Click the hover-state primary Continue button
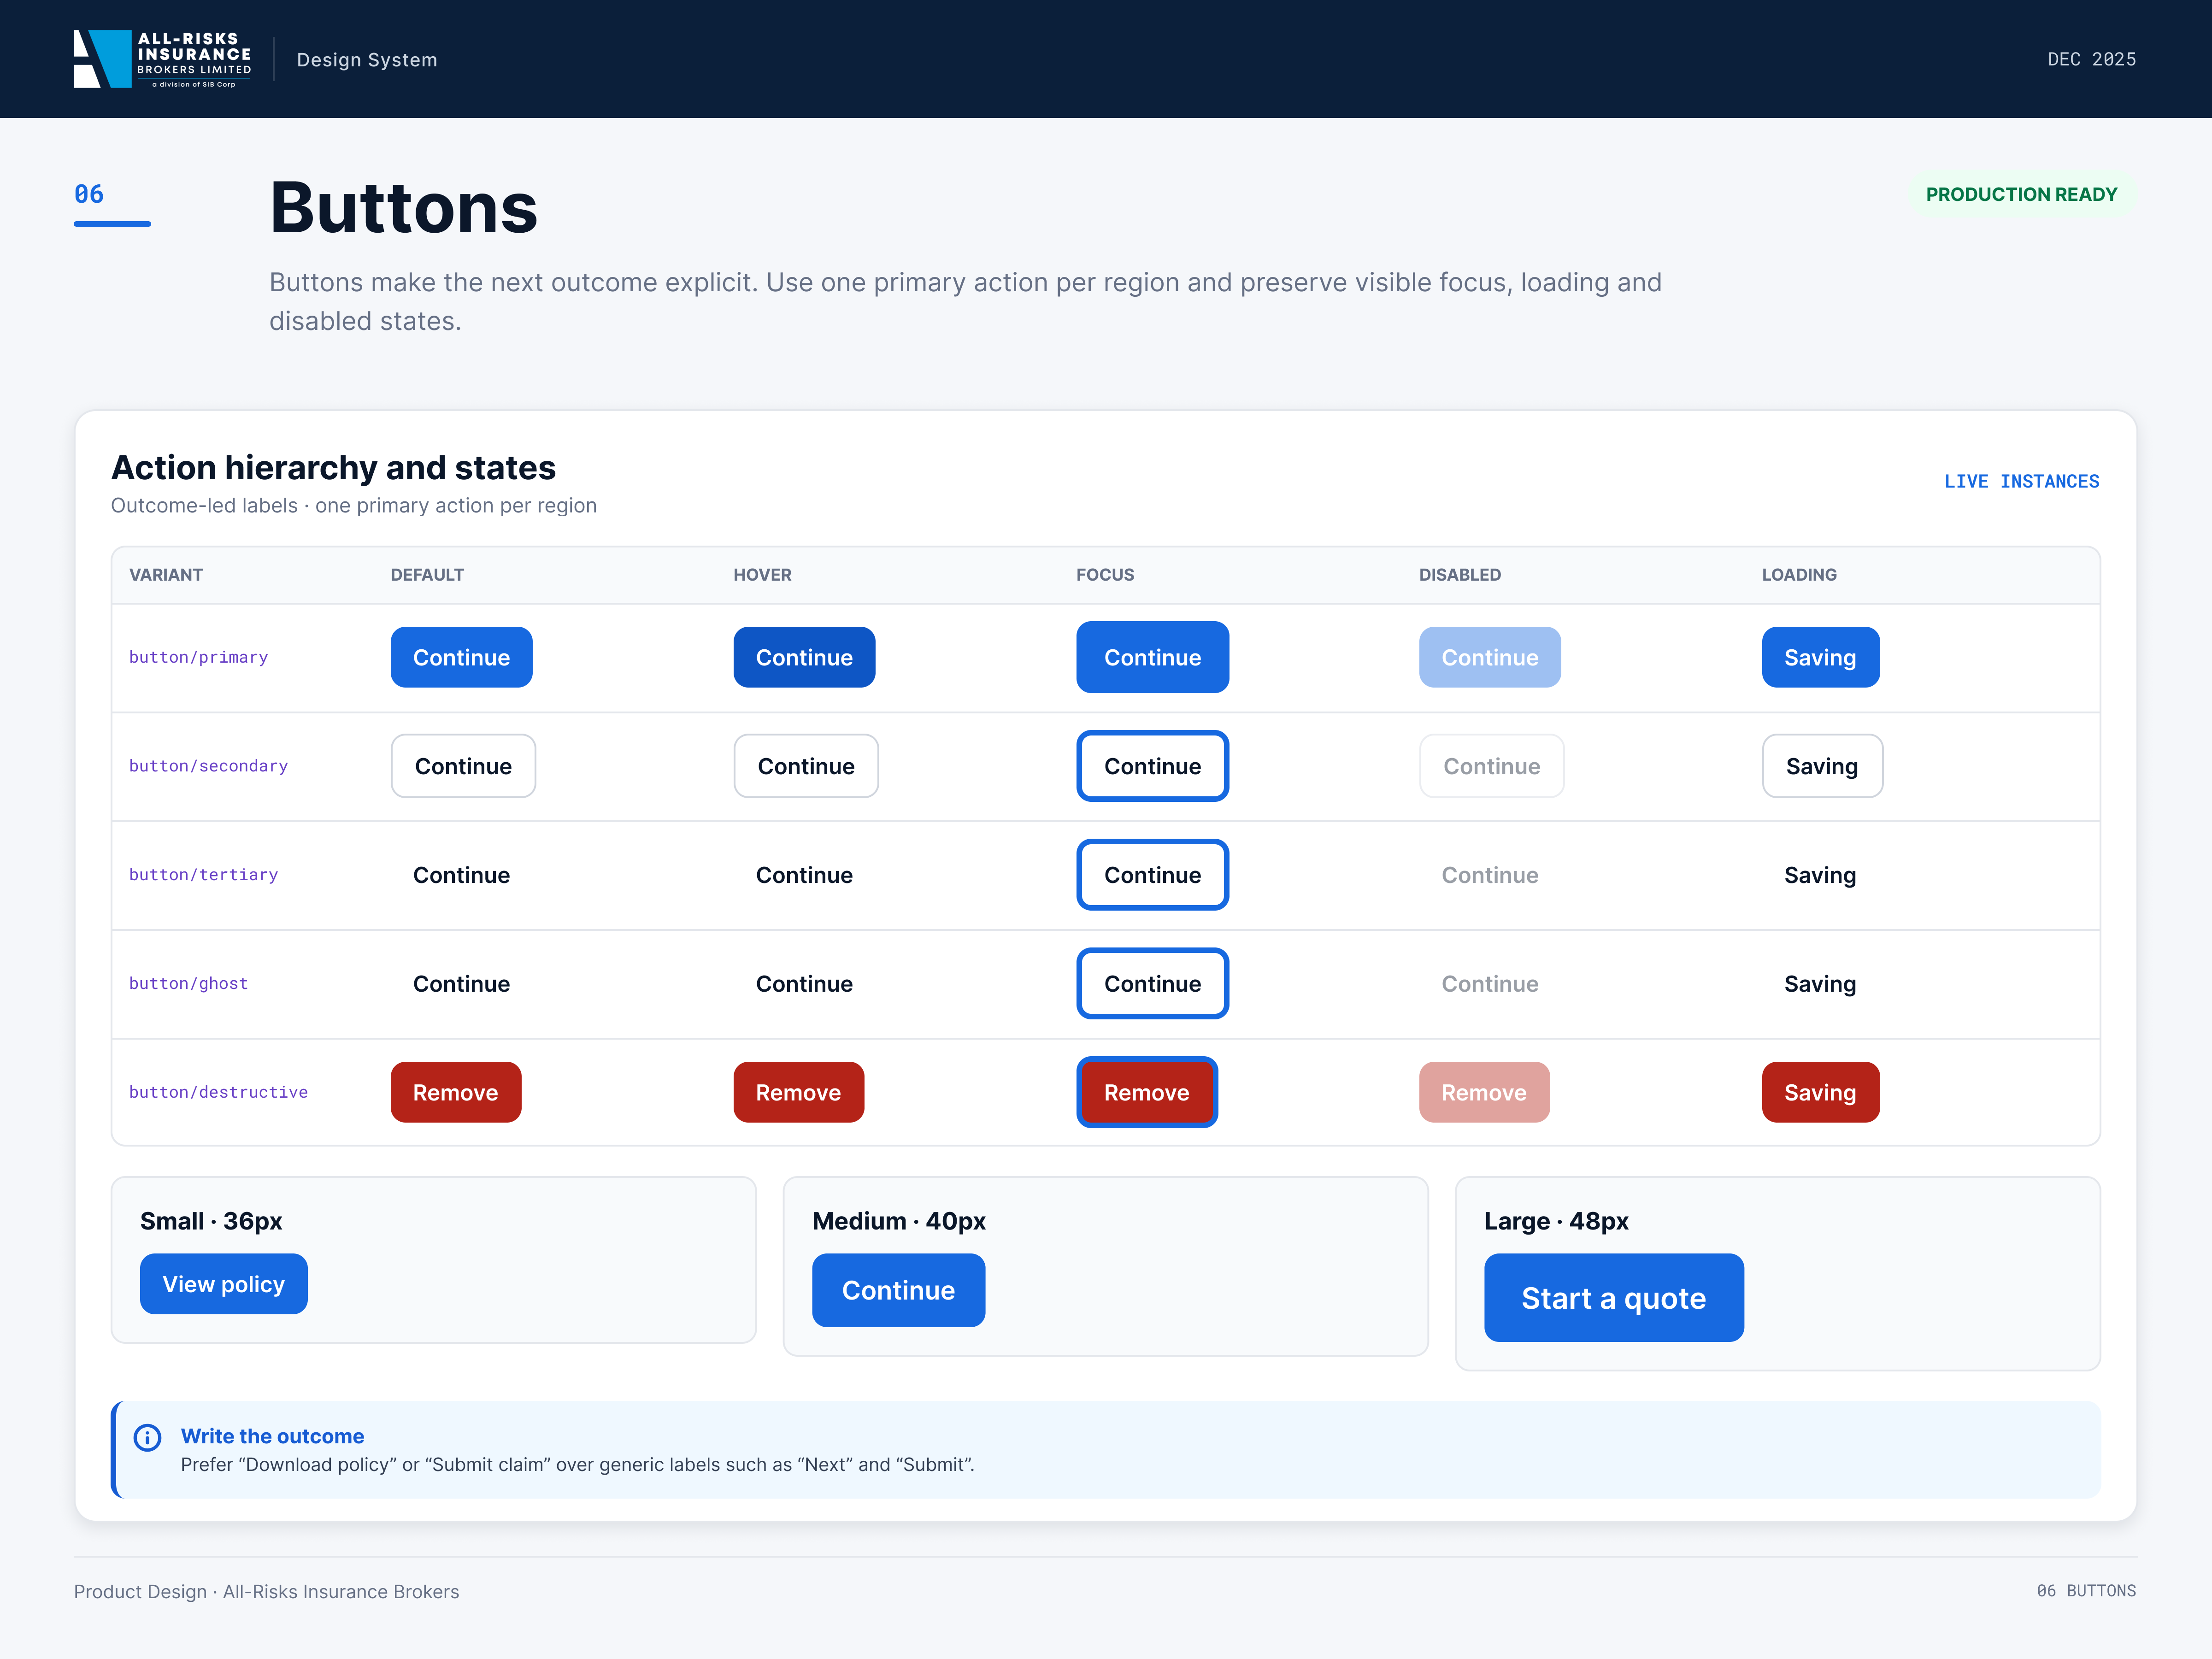This screenshot has height=1659, width=2212. (804, 657)
